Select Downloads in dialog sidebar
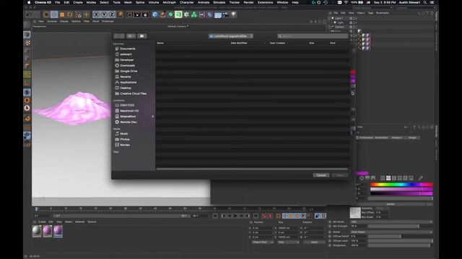462x259 pixels. click(x=127, y=65)
